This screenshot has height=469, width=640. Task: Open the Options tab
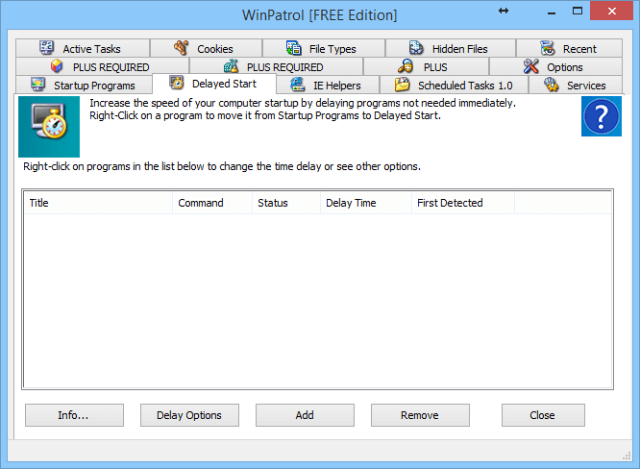tap(555, 66)
